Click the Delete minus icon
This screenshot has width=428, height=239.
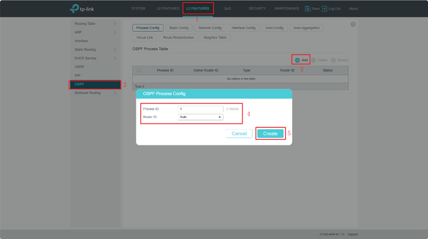pos(314,60)
